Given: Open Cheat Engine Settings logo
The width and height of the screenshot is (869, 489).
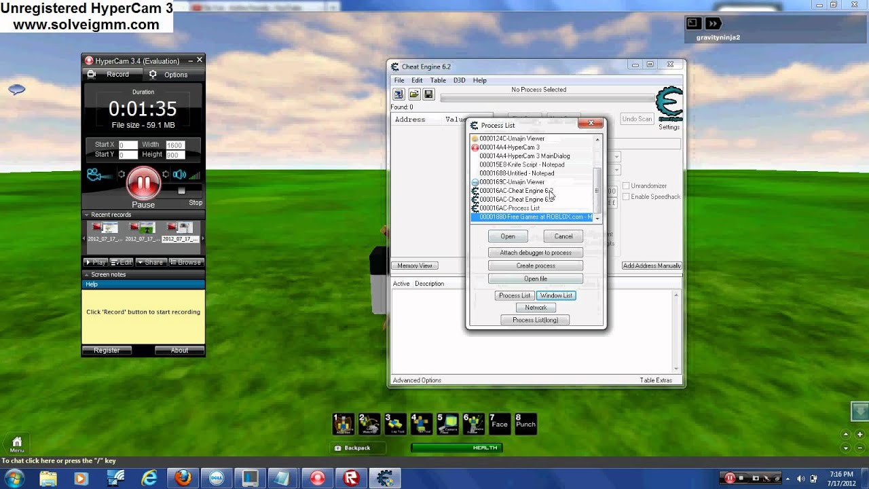Looking at the screenshot, I should pos(669,104).
